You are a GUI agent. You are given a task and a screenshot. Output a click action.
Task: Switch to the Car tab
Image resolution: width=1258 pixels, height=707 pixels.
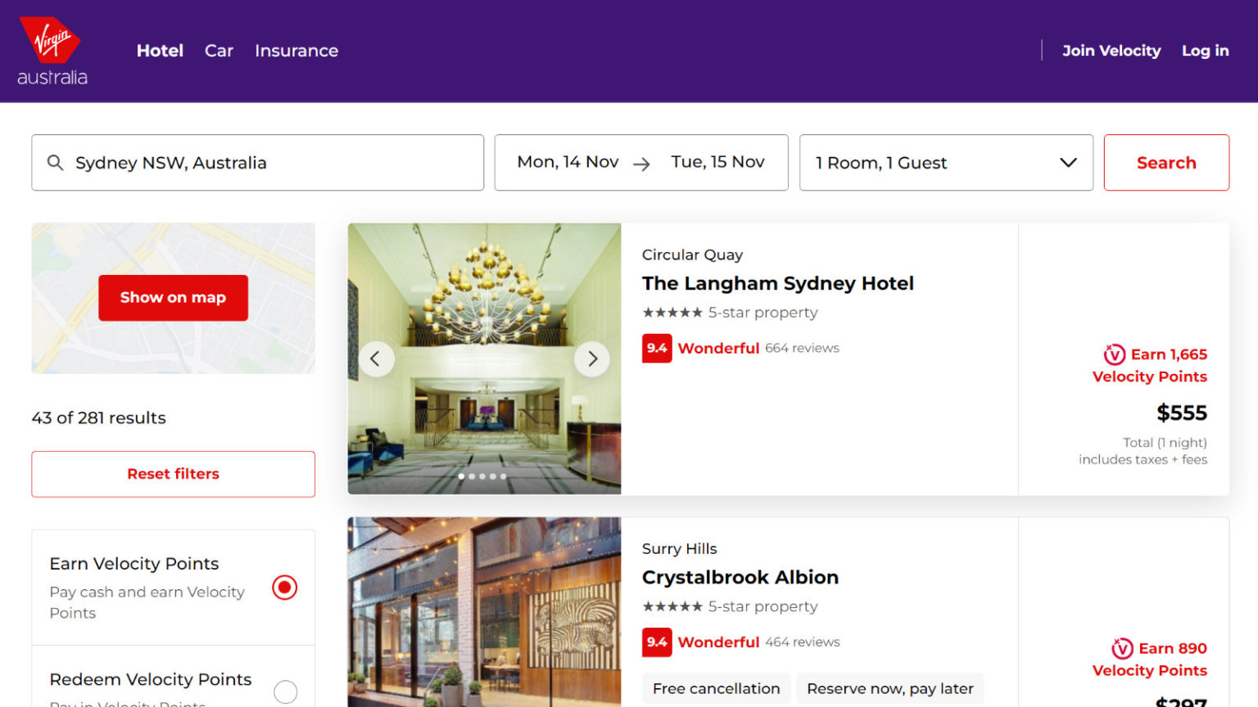click(219, 51)
